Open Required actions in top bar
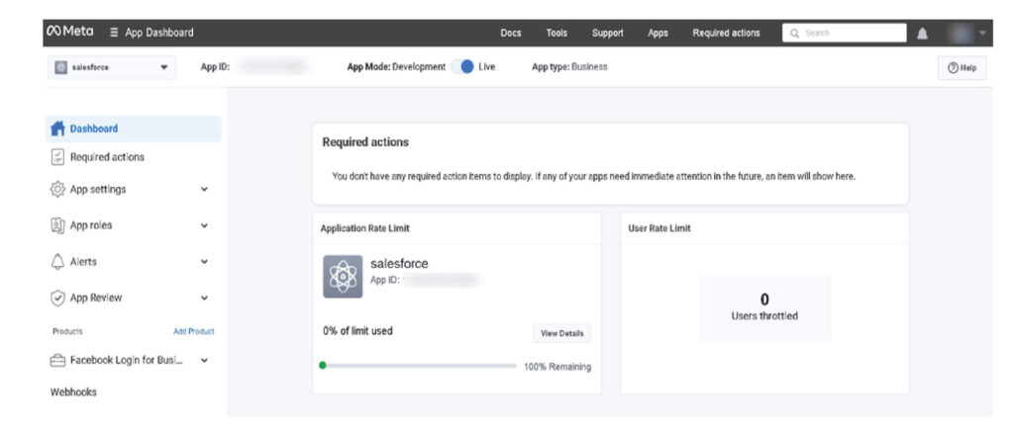1014x434 pixels. point(726,33)
